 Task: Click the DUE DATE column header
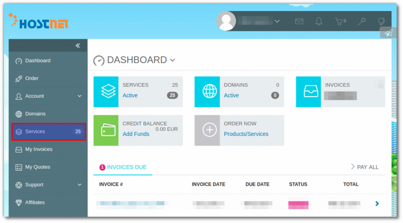click(x=257, y=184)
